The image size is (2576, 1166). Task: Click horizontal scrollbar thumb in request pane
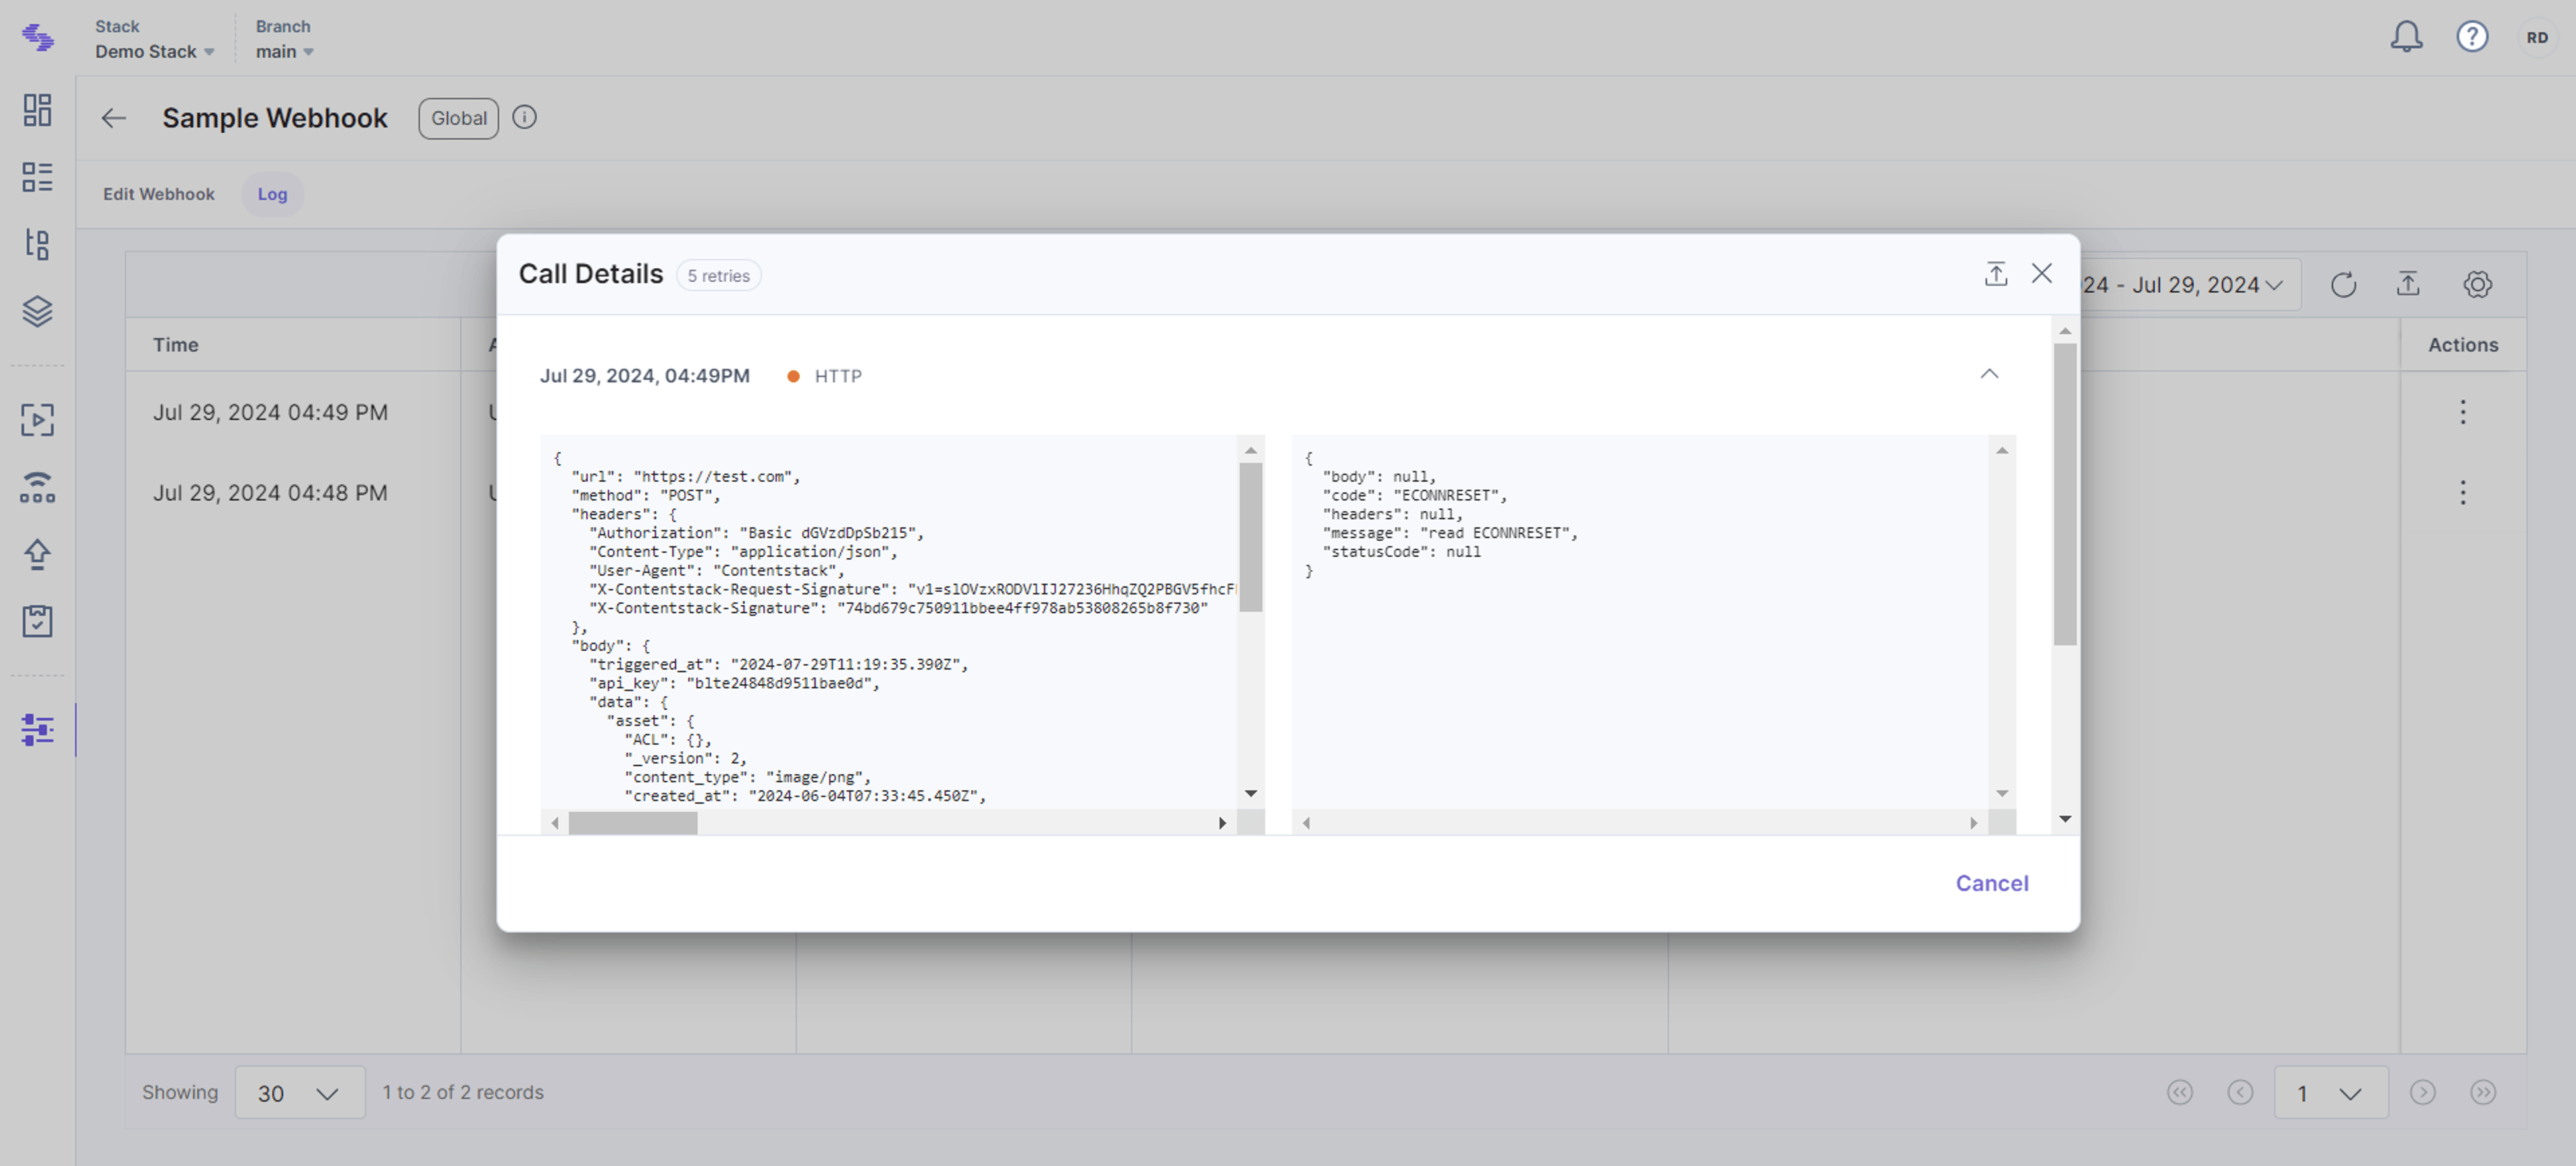point(633,823)
